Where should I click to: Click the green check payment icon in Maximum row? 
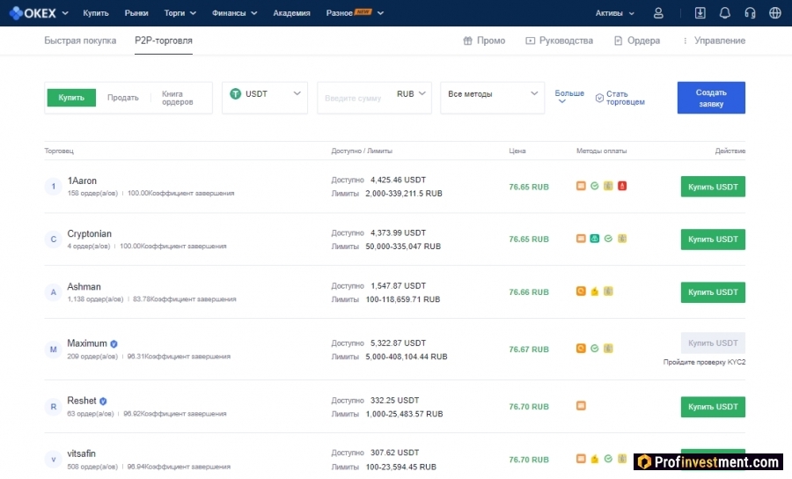click(595, 348)
